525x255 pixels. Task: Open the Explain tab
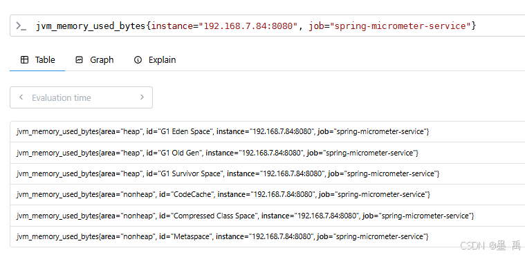click(x=155, y=60)
